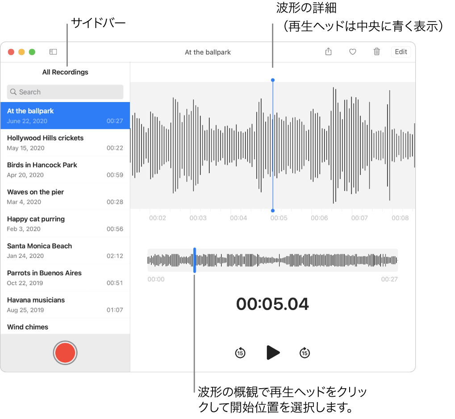Click blue playhead in waveform overview
This screenshot has width=455, height=419.
click(x=194, y=260)
